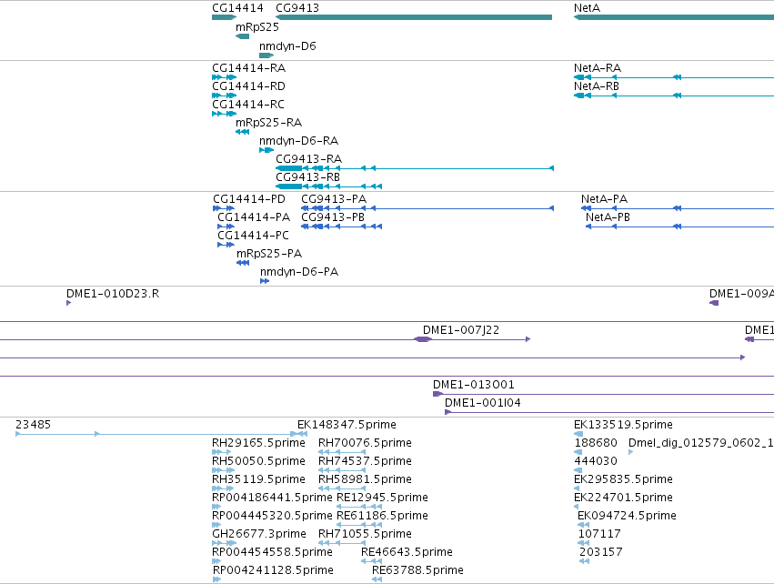
Task: Select feature labeled 203157
Action: 585,562
